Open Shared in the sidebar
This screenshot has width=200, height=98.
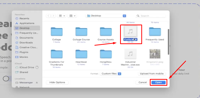(24, 72)
